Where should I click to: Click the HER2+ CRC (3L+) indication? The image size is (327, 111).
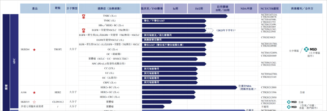click(x=109, y=97)
